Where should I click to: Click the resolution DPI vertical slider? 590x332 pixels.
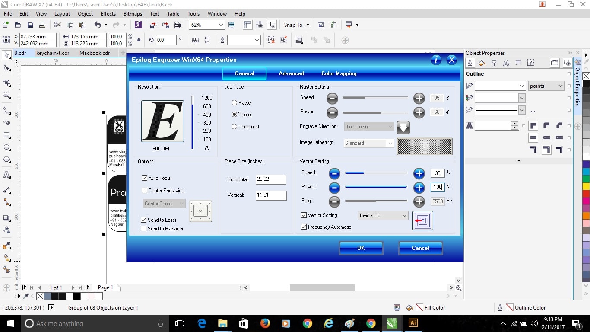[x=193, y=122]
